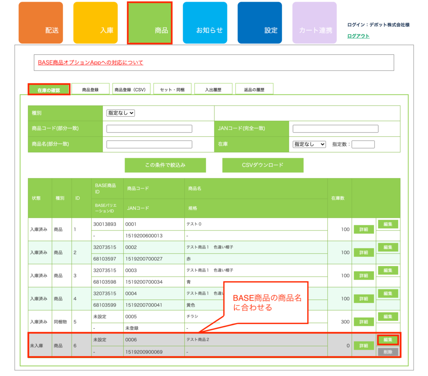Viewport: 428px width, 376px height.
Task: Click the CSVダウンロード button
Action: [262, 165]
